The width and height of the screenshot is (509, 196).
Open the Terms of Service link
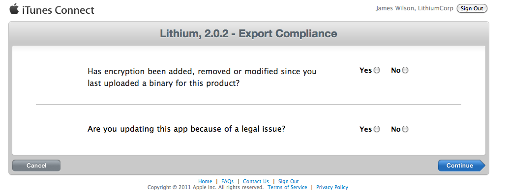coord(287,187)
